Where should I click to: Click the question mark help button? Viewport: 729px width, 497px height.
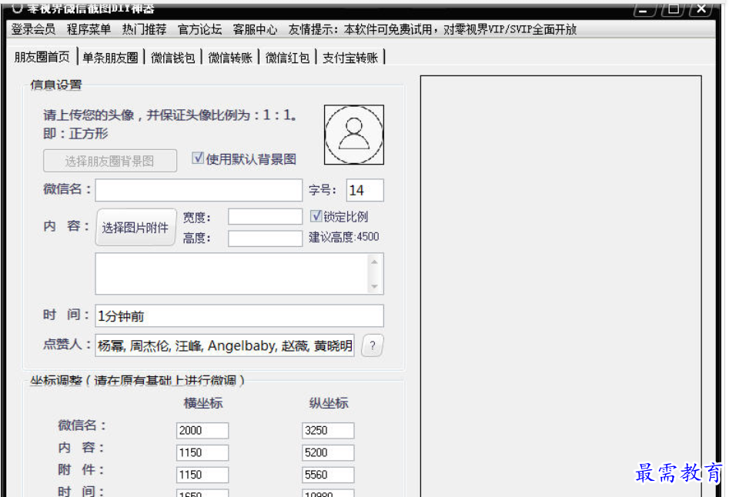click(x=373, y=345)
